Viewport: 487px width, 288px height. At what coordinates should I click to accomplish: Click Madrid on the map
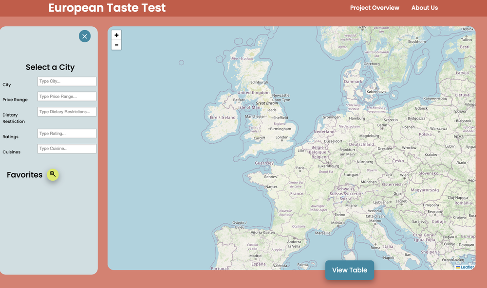pos(255,256)
